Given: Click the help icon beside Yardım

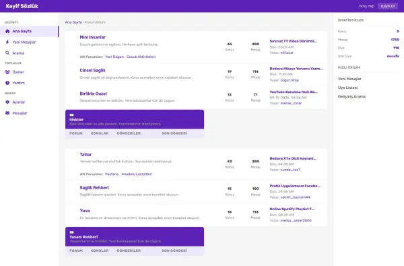Looking at the screenshot, I should click(x=7, y=83).
